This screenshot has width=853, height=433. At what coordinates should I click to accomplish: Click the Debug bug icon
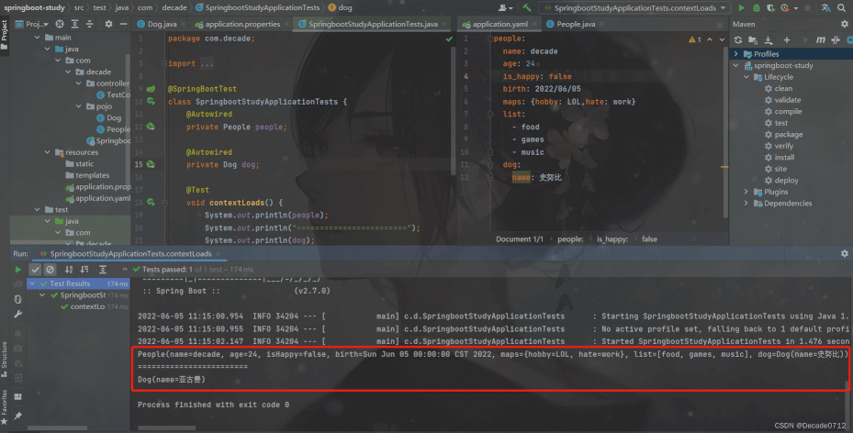tap(758, 6)
